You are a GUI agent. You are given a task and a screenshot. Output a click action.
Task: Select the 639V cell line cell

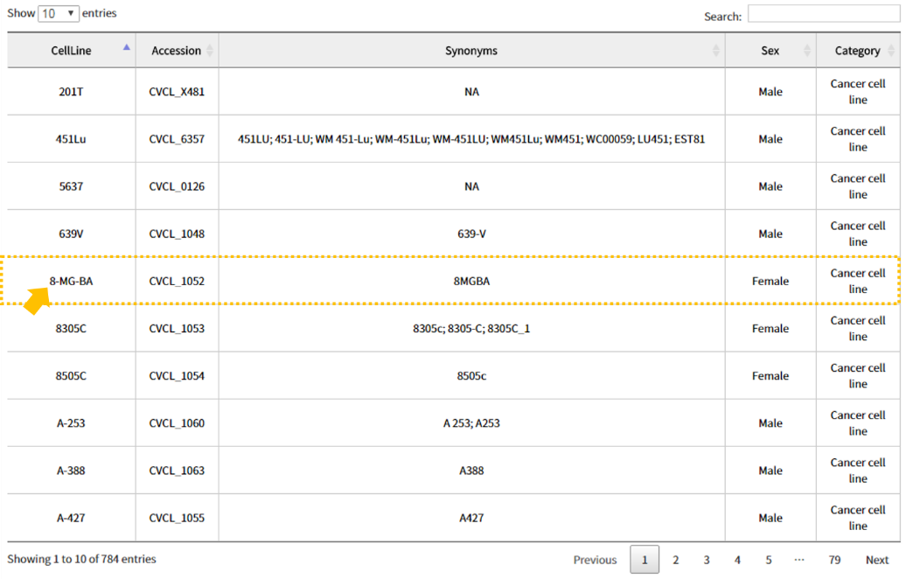[71, 234]
